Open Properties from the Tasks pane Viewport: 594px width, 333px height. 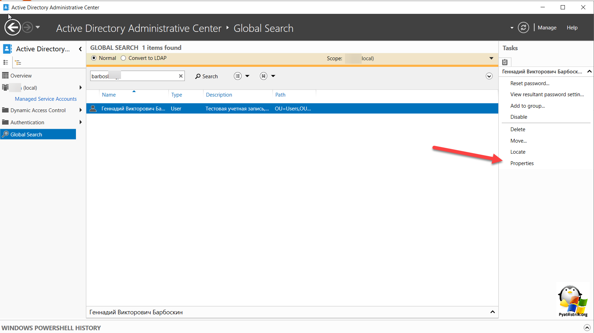[522, 163]
